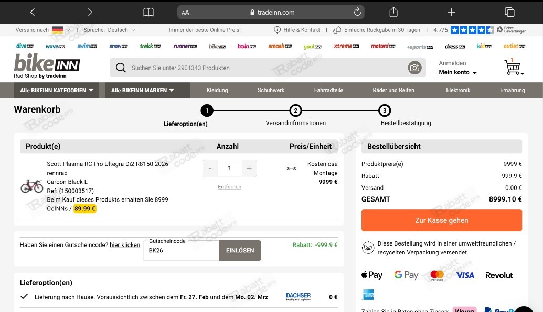Open the camera image search in the search bar
Viewport: 543px width, 312px height.
(x=415, y=68)
